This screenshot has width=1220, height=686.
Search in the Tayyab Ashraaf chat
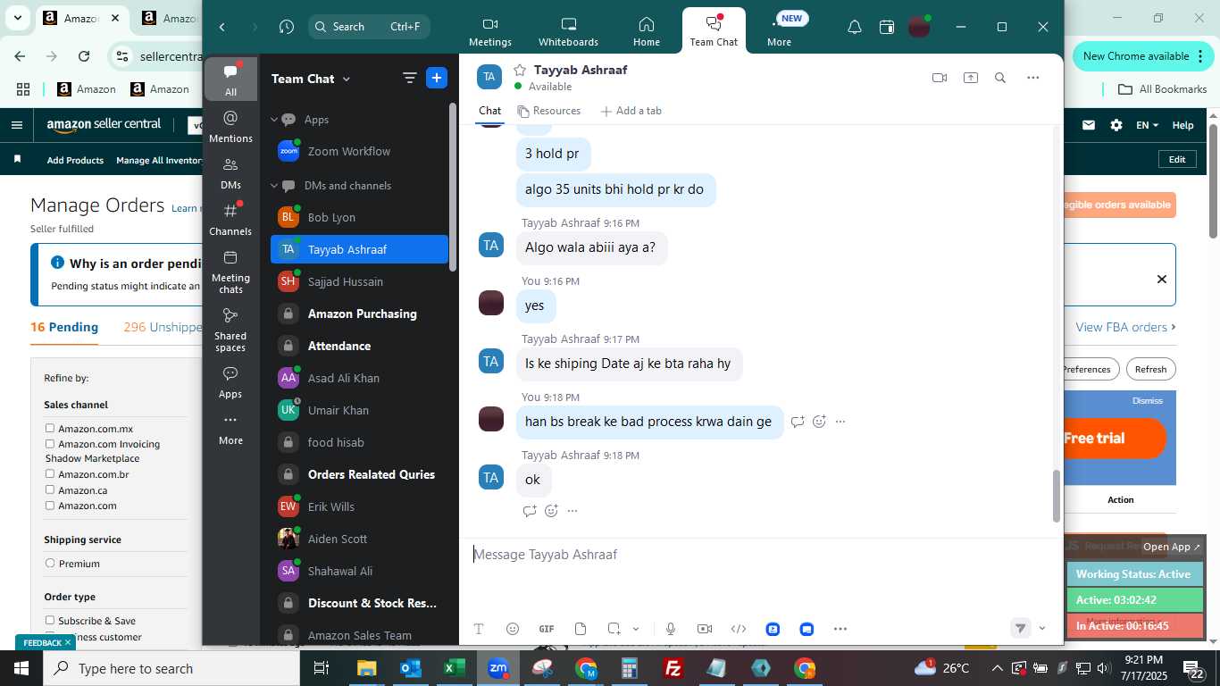(1000, 78)
